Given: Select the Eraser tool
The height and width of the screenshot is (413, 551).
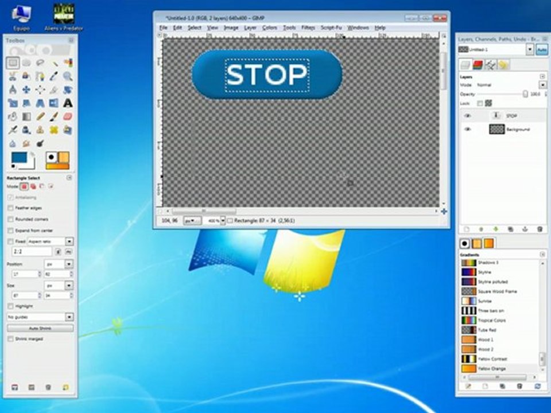Looking at the screenshot, I should 68,116.
